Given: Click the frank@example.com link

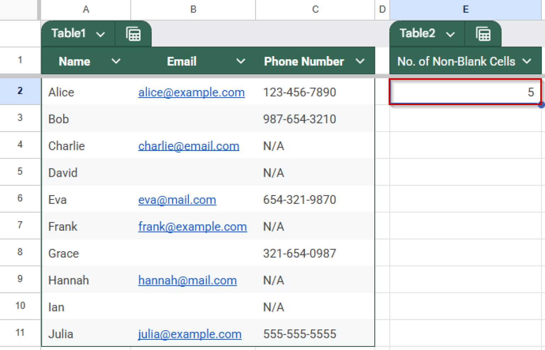Looking at the screenshot, I should click(x=192, y=226).
